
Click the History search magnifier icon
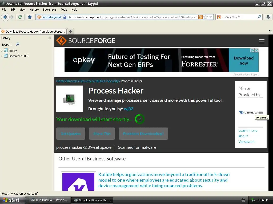tap(17, 44)
